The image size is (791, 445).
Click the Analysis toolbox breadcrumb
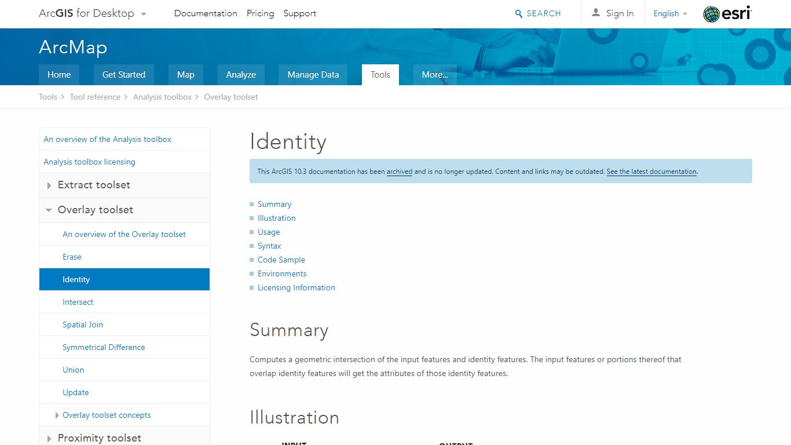[162, 97]
